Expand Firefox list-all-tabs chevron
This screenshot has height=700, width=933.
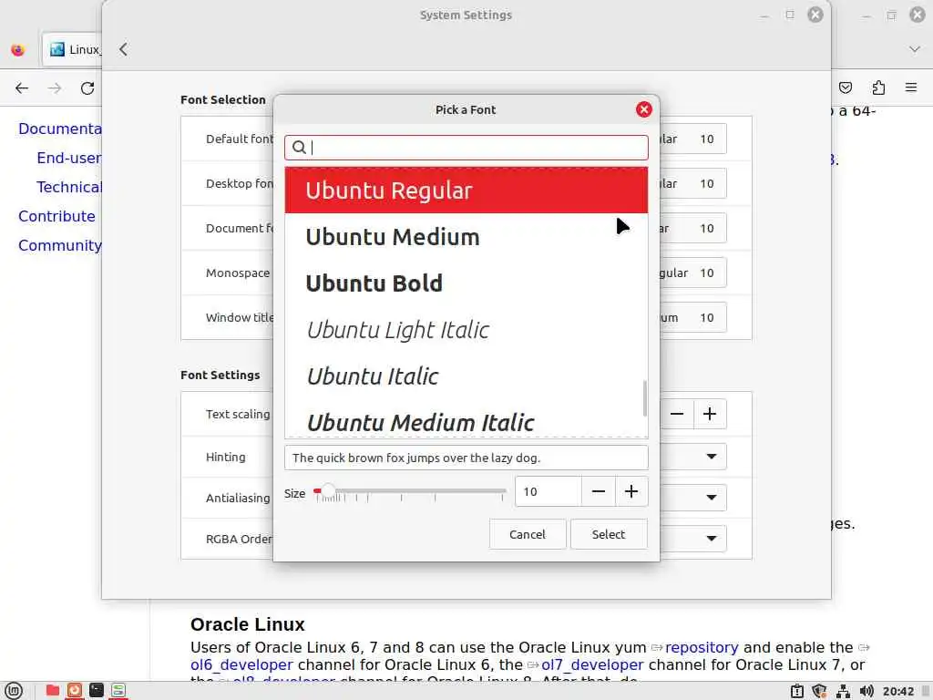[915, 49]
